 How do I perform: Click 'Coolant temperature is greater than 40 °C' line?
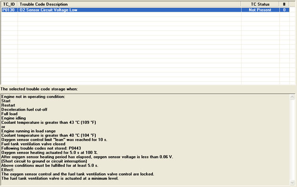(x=49, y=135)
